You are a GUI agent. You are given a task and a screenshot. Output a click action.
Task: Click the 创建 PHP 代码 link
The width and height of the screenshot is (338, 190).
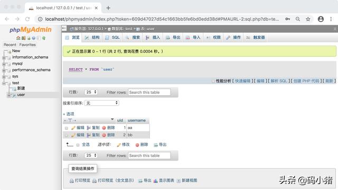[306, 81]
